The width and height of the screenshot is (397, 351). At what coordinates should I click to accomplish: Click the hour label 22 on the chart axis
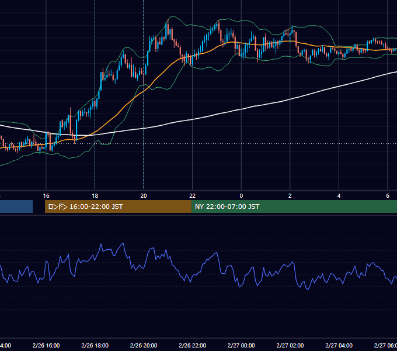(x=193, y=196)
